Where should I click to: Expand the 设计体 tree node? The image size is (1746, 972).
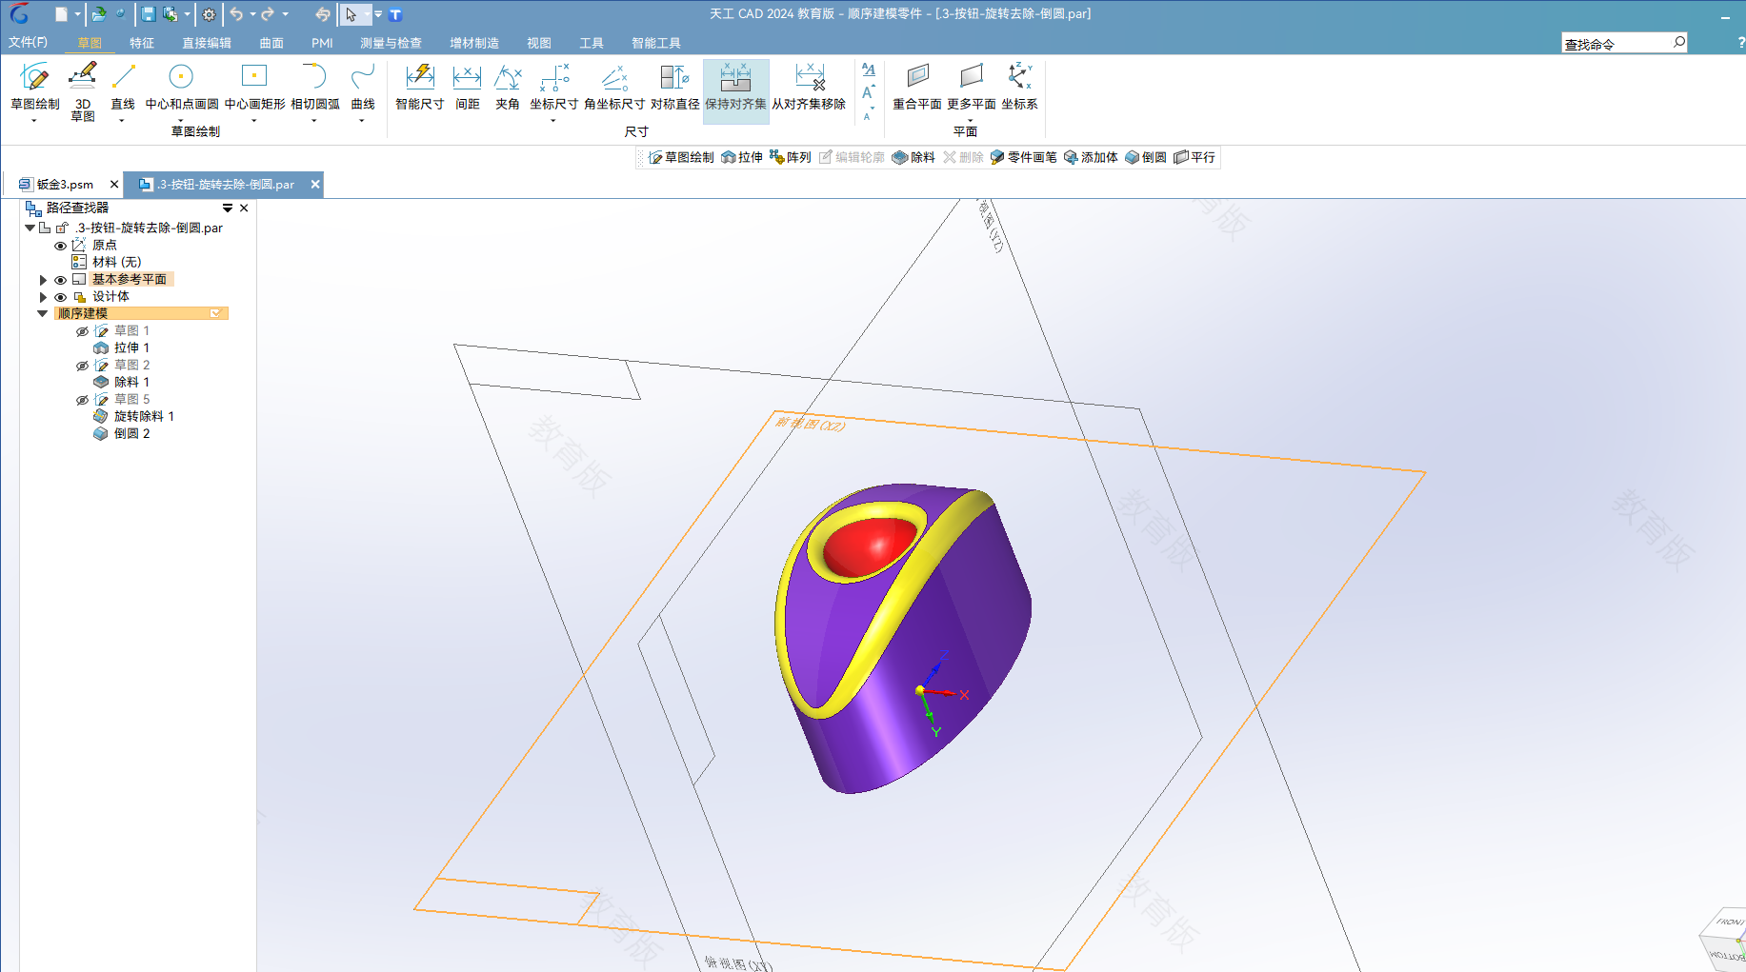coord(43,297)
